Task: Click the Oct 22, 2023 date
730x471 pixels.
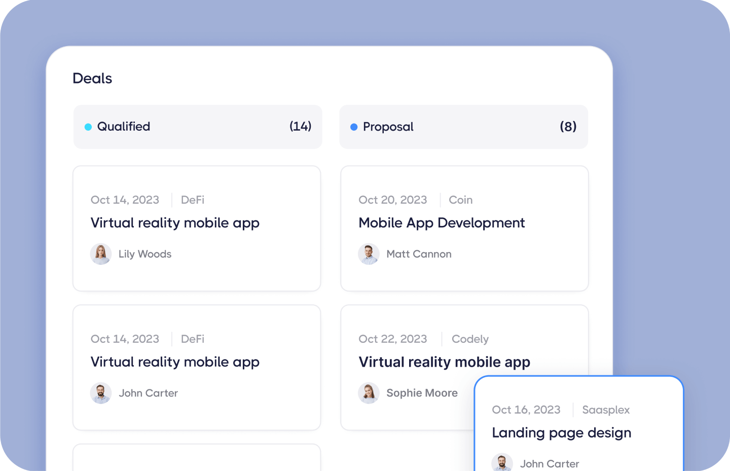Action: [x=393, y=339]
